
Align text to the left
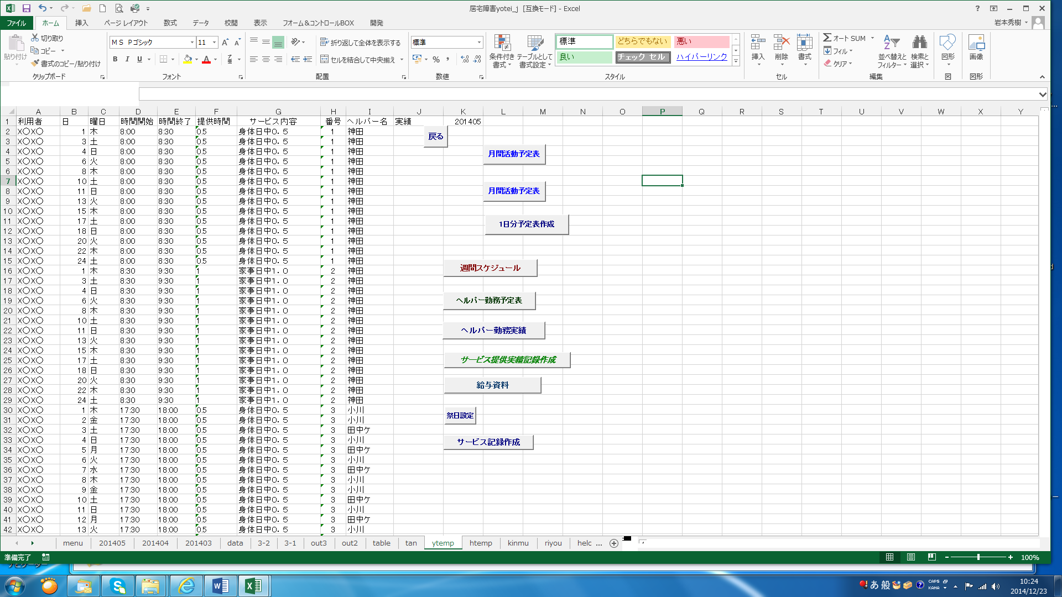click(x=254, y=59)
